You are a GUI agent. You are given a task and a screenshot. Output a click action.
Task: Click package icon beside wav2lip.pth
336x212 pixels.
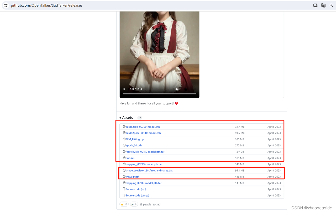[124, 177]
